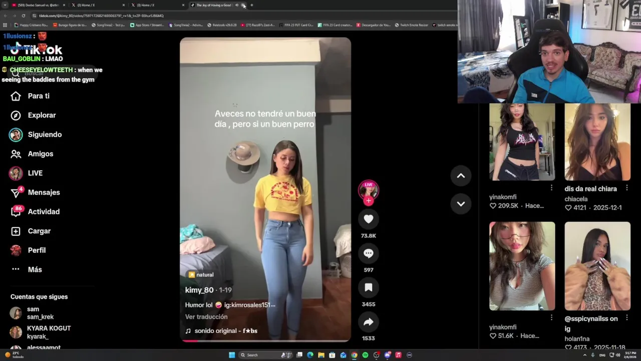Mute The Joy of Having tab audio
This screenshot has height=361, width=641.
236,5
